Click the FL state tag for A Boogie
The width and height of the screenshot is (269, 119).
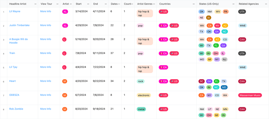coord(216,45)
